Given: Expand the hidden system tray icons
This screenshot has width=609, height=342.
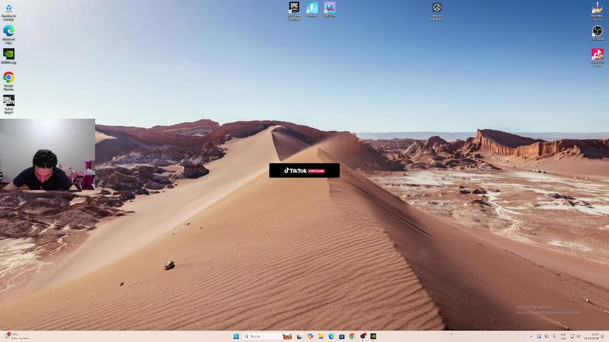Looking at the screenshot, I should (531, 336).
